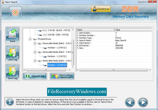Select the L:\ 3.84 GB DISK drive
The height and width of the screenshot is (110, 158).
55,35
